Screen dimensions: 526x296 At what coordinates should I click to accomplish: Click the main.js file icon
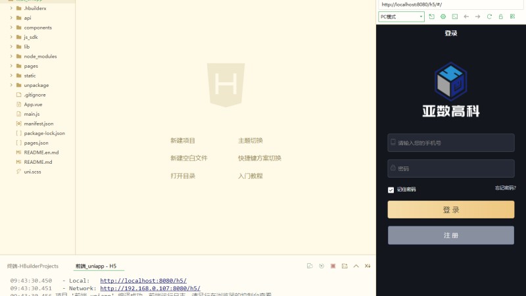(19, 114)
